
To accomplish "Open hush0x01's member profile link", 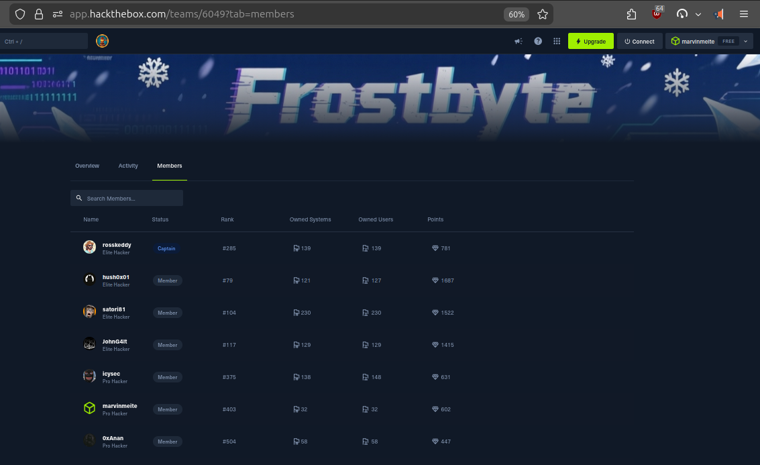I will [x=116, y=277].
